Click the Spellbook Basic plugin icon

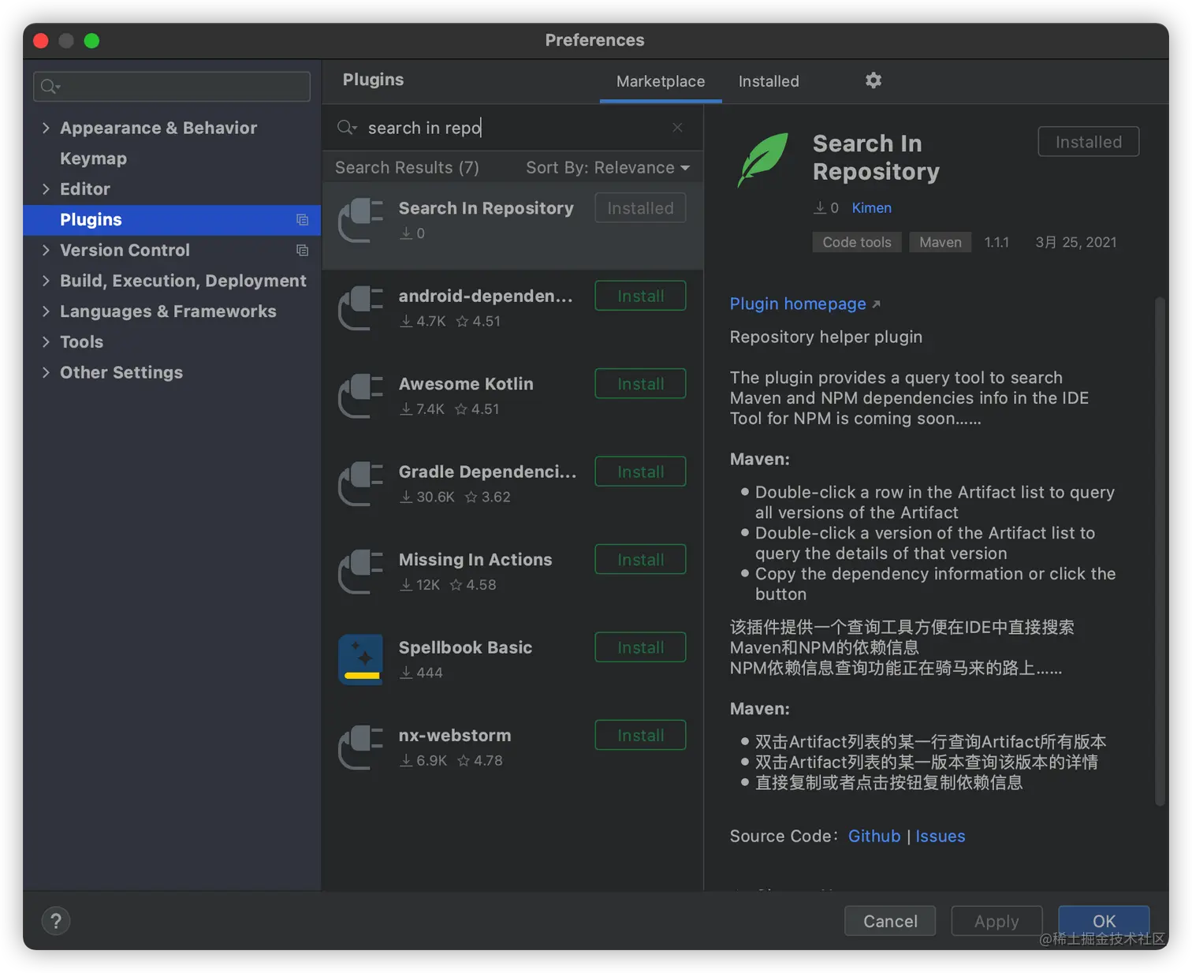pyautogui.click(x=361, y=659)
